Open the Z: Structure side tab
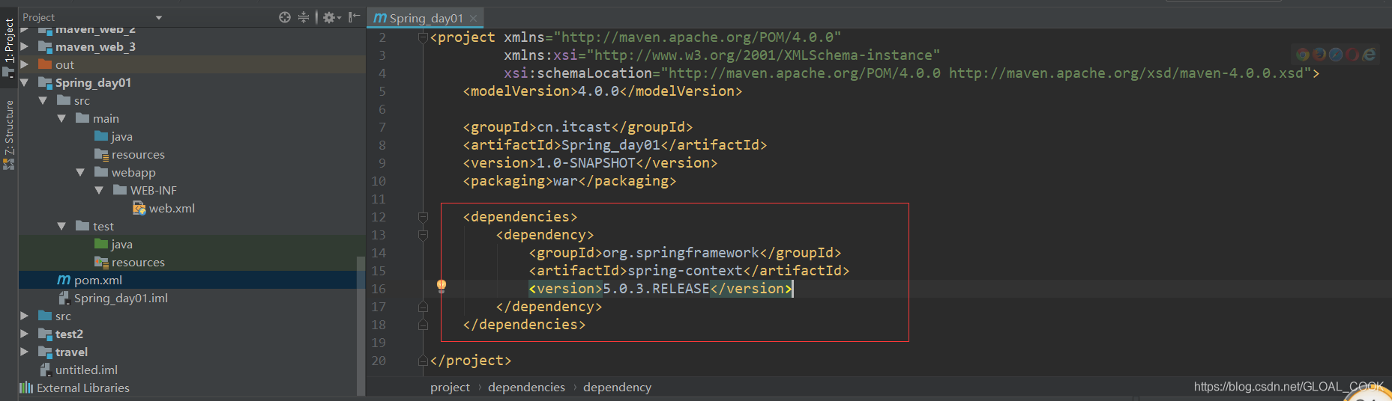 tap(9, 135)
